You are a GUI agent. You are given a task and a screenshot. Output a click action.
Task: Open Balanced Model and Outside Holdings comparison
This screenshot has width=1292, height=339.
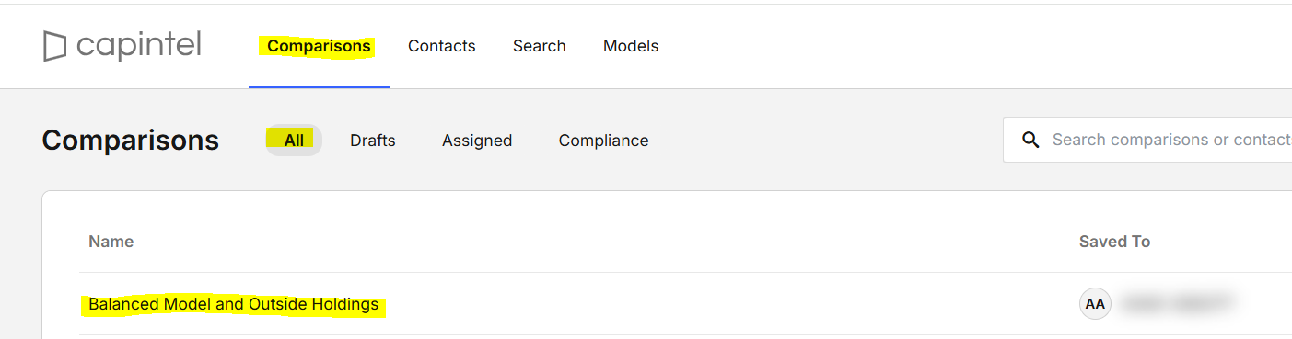pyautogui.click(x=234, y=304)
